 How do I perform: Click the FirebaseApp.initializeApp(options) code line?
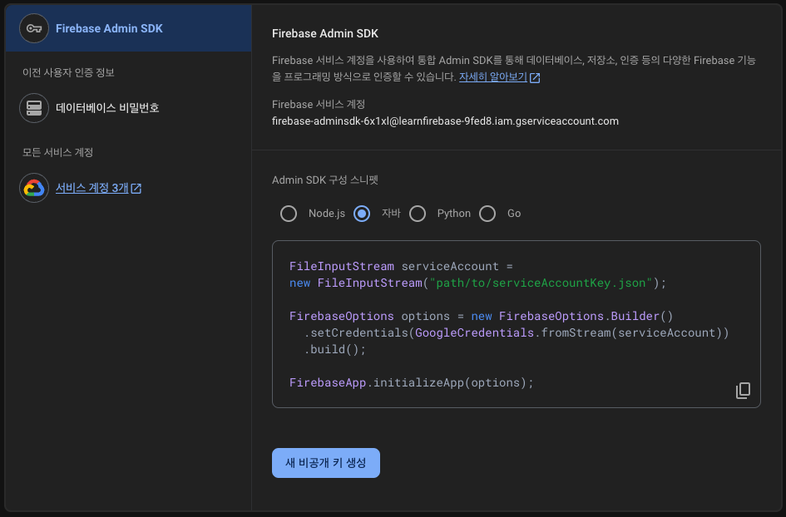[x=412, y=382]
